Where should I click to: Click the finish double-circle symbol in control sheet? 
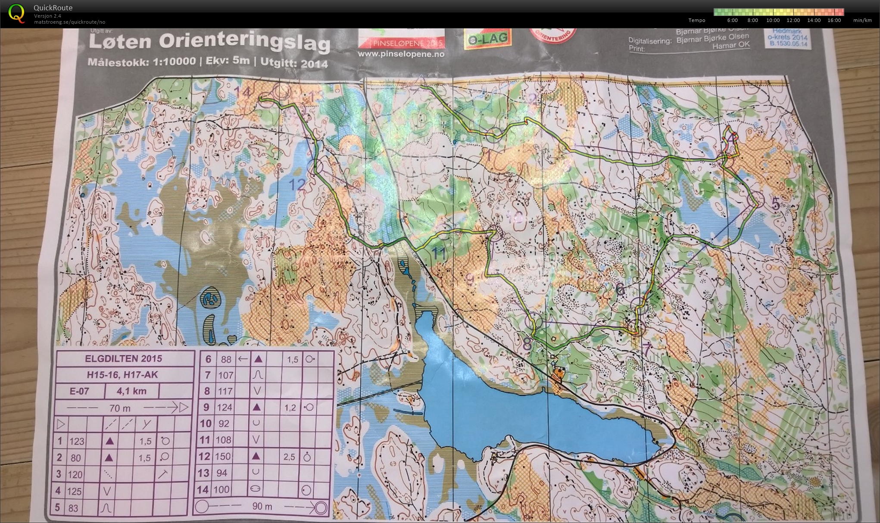click(320, 507)
